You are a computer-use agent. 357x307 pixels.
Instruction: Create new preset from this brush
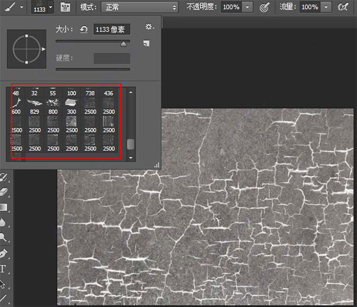click(x=146, y=43)
